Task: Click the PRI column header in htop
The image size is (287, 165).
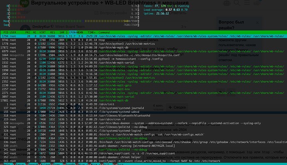Action: (27, 32)
